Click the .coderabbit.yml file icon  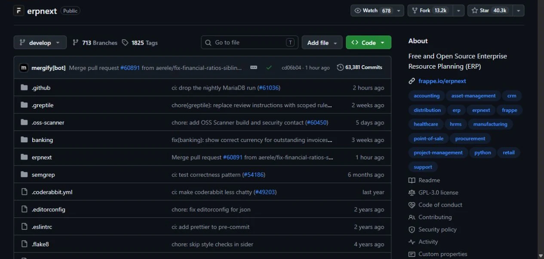[24, 192]
